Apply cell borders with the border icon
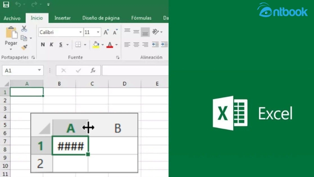 pyautogui.click(x=78, y=44)
